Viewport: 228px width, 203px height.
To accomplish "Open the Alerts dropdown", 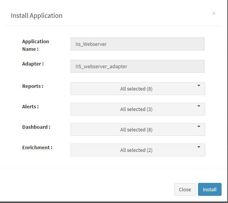I will click(138, 109).
